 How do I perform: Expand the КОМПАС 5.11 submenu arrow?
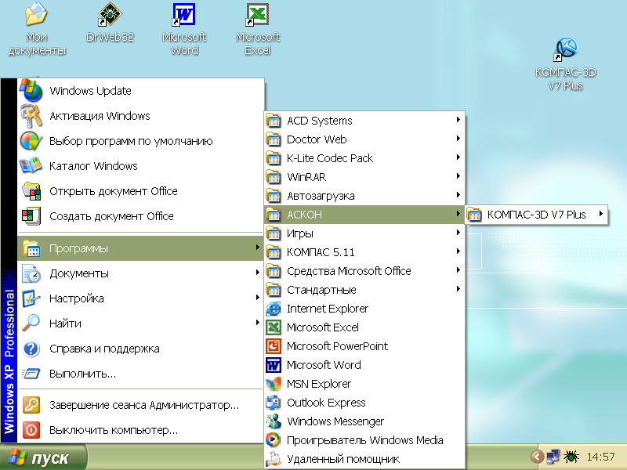(x=458, y=251)
